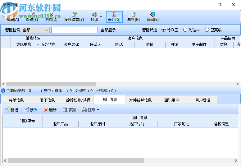
Task: Click the upper grid horizontal scrollbar thumb
Action: click(x=51, y=84)
